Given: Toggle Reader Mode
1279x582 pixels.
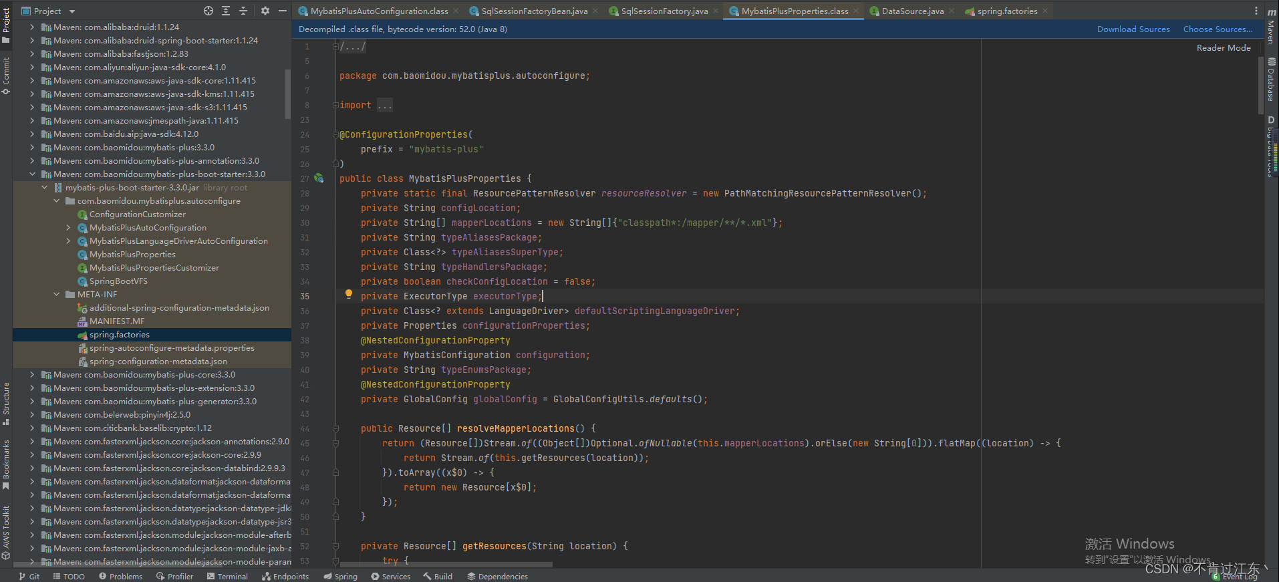Looking at the screenshot, I should (x=1224, y=47).
